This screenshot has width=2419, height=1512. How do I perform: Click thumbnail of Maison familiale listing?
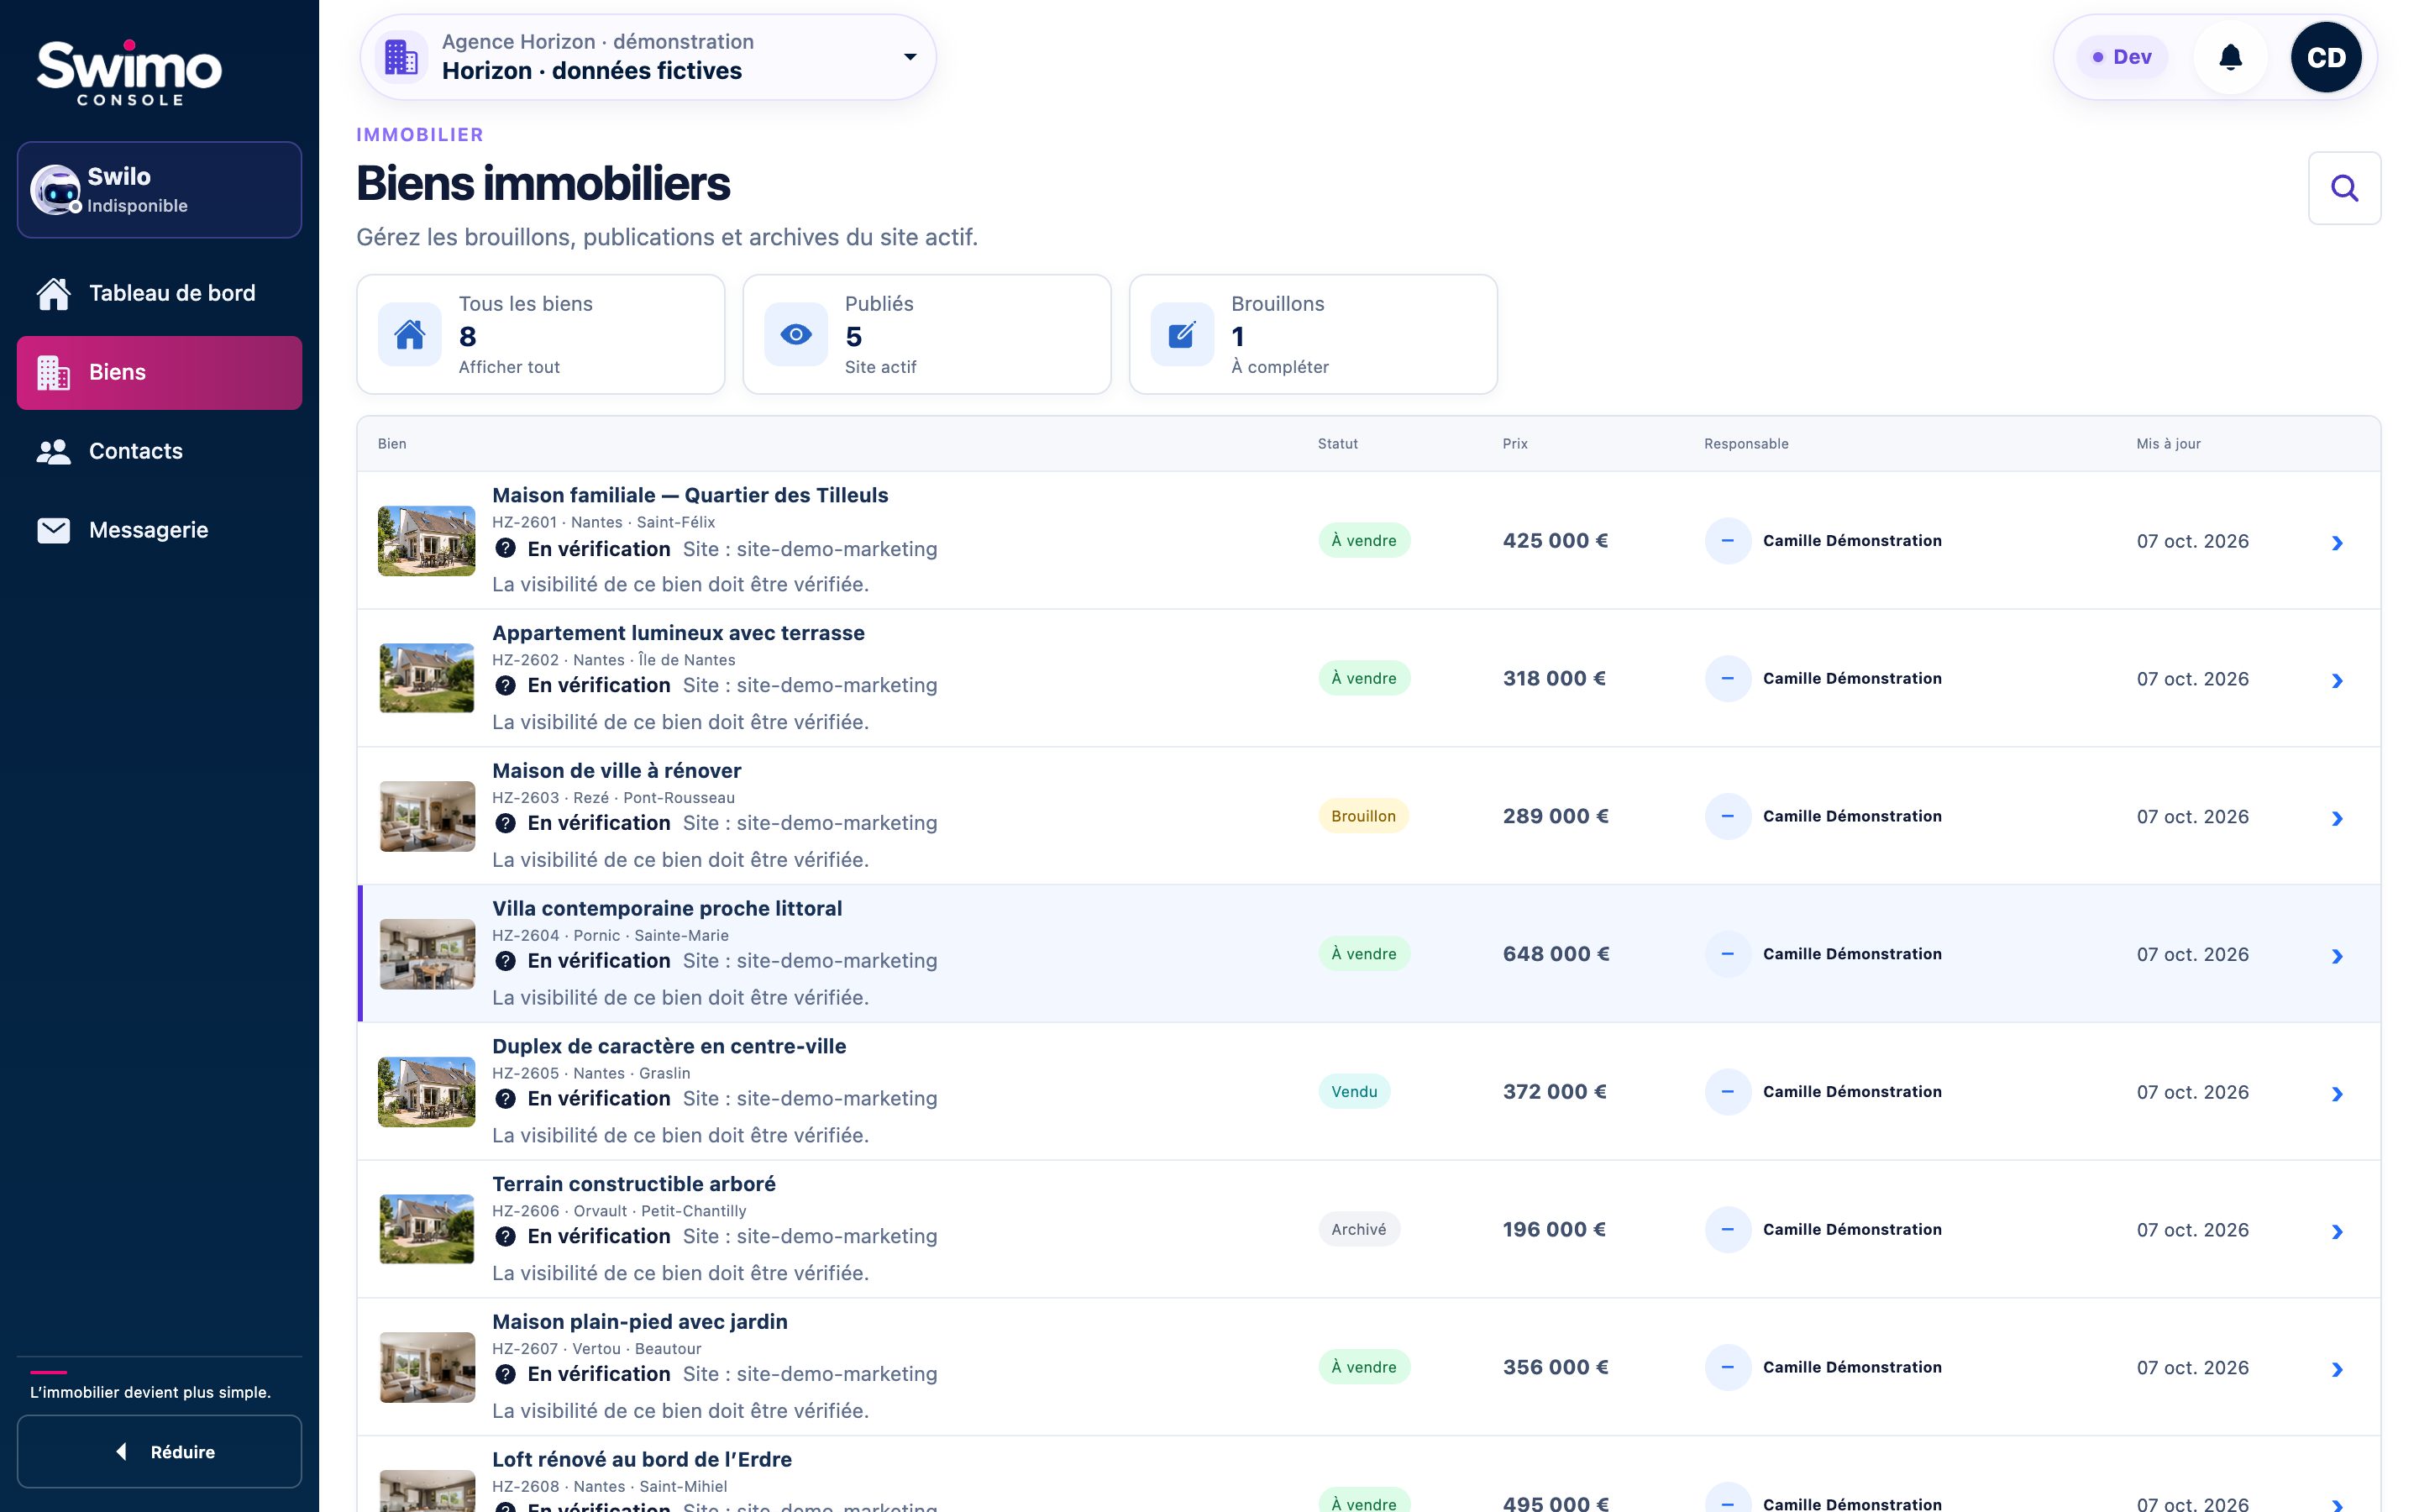coord(427,541)
